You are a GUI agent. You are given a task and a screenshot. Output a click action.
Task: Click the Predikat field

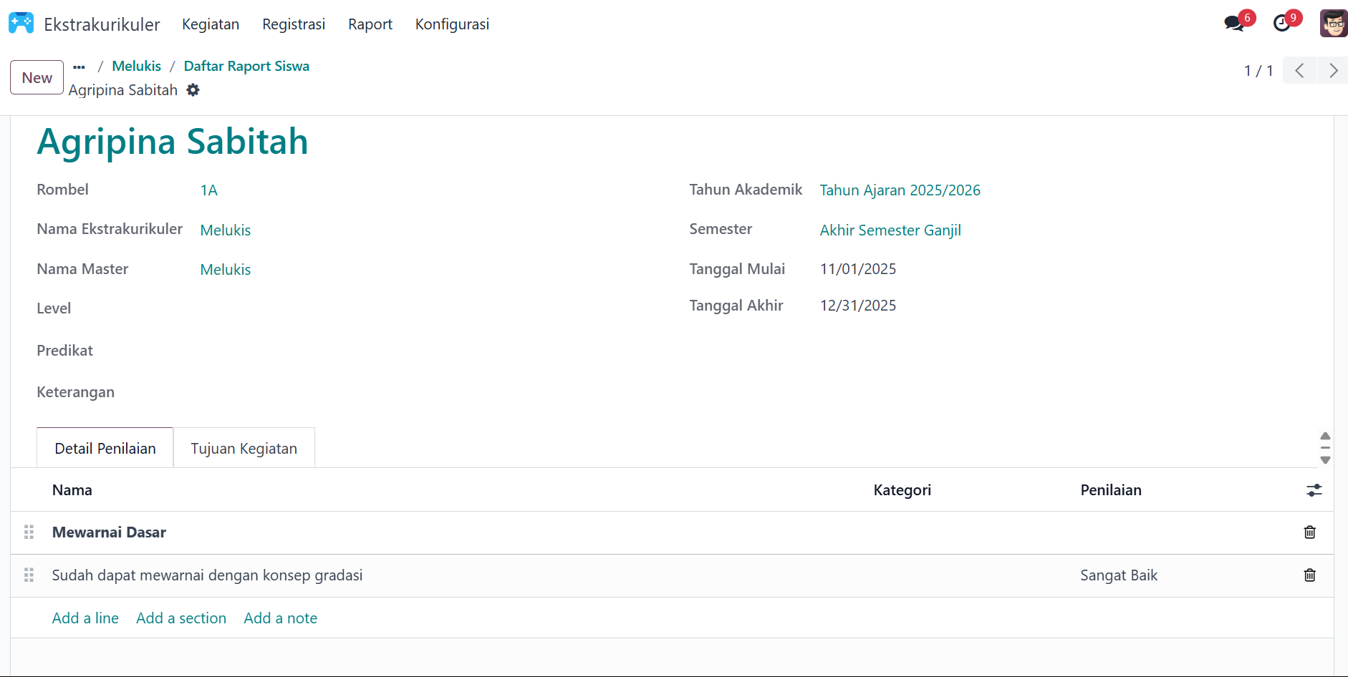pos(358,351)
